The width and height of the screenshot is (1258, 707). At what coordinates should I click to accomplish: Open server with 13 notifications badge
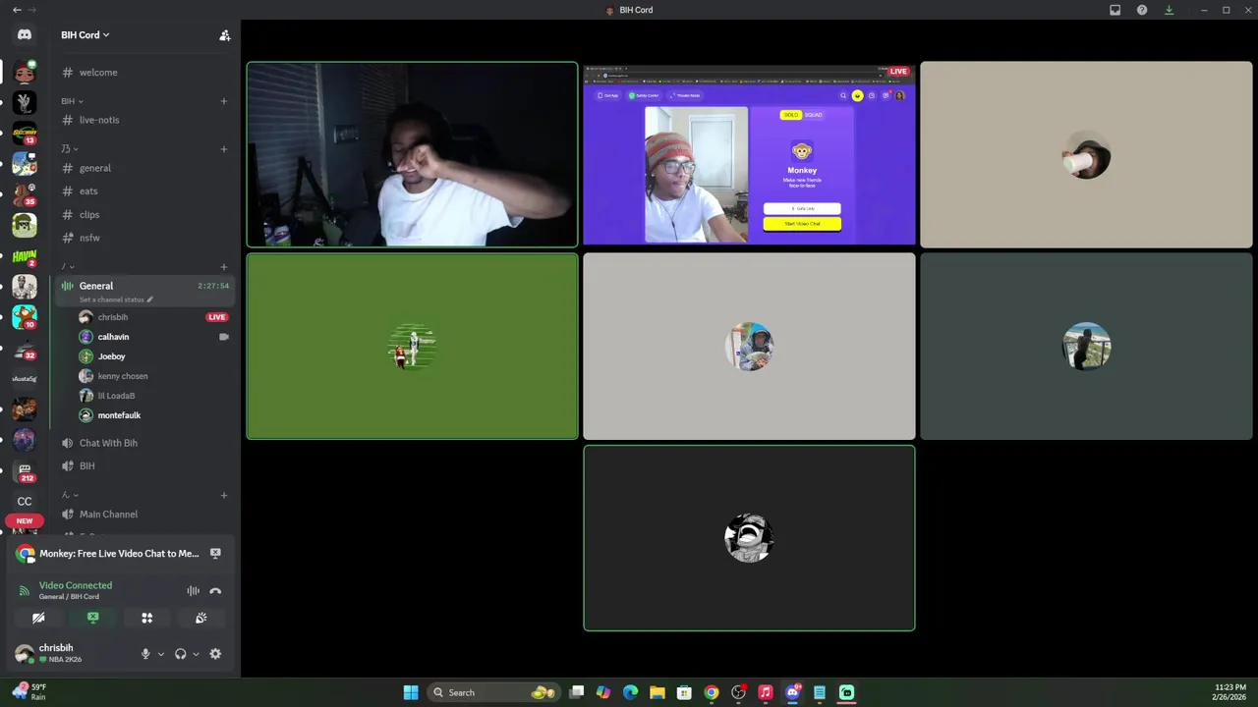pyautogui.click(x=25, y=135)
